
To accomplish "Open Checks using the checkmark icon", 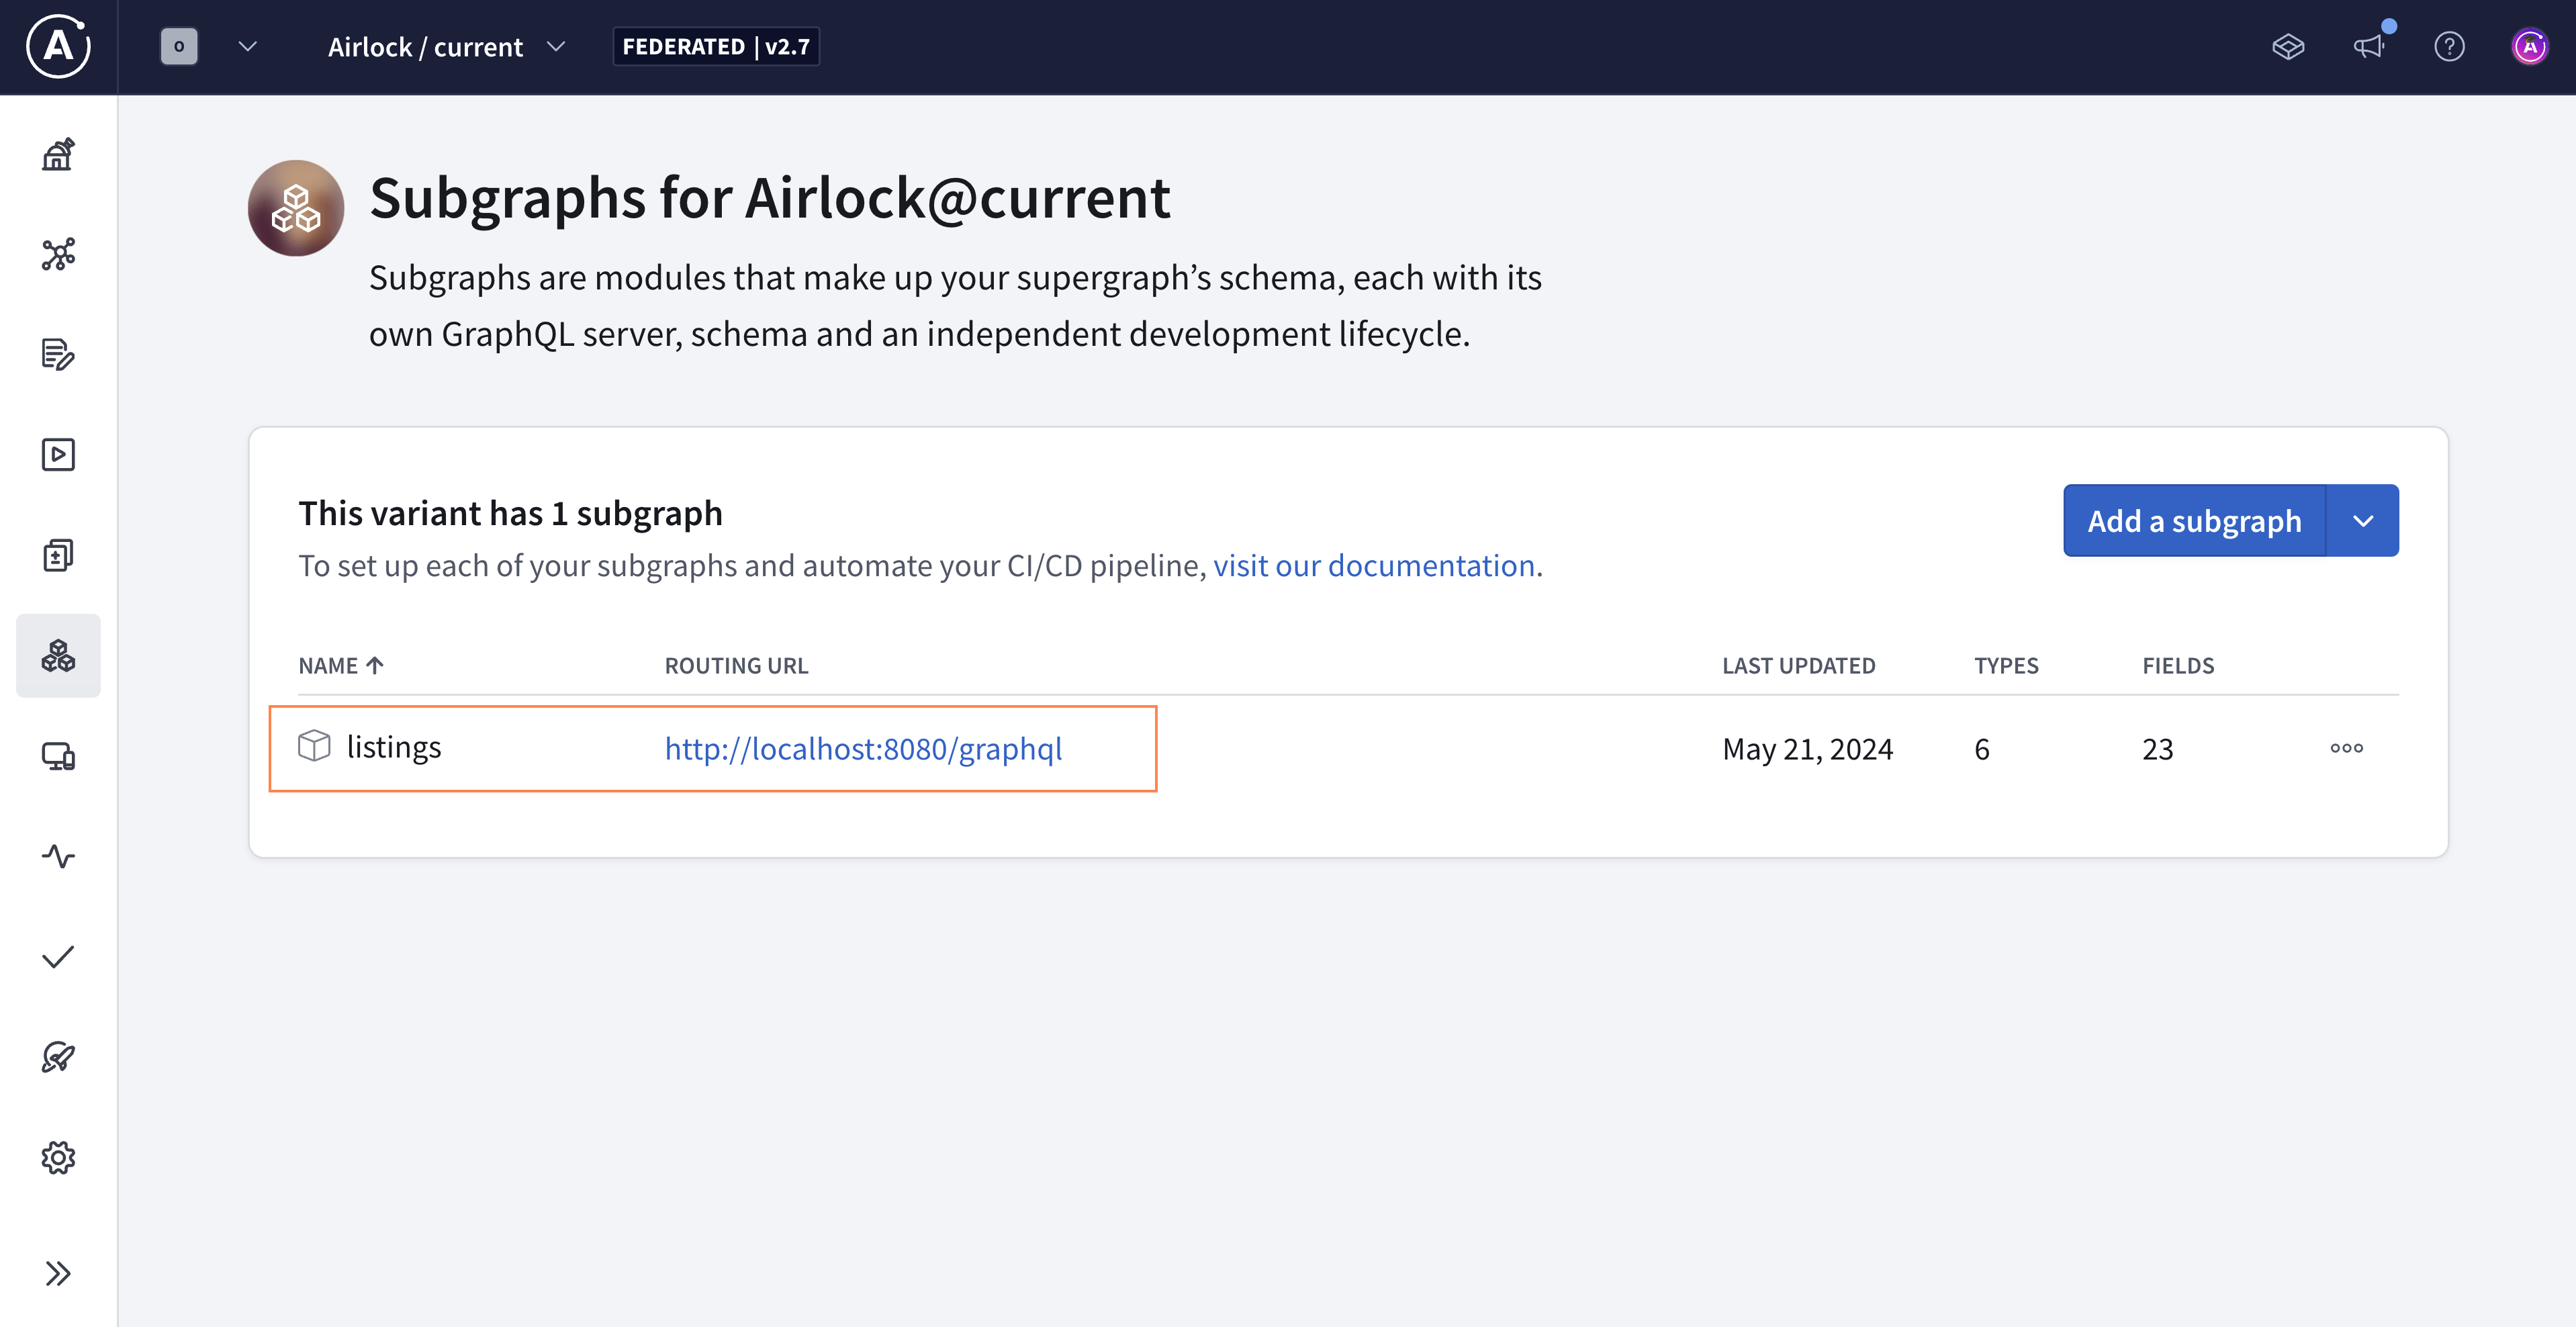I will 58,957.
